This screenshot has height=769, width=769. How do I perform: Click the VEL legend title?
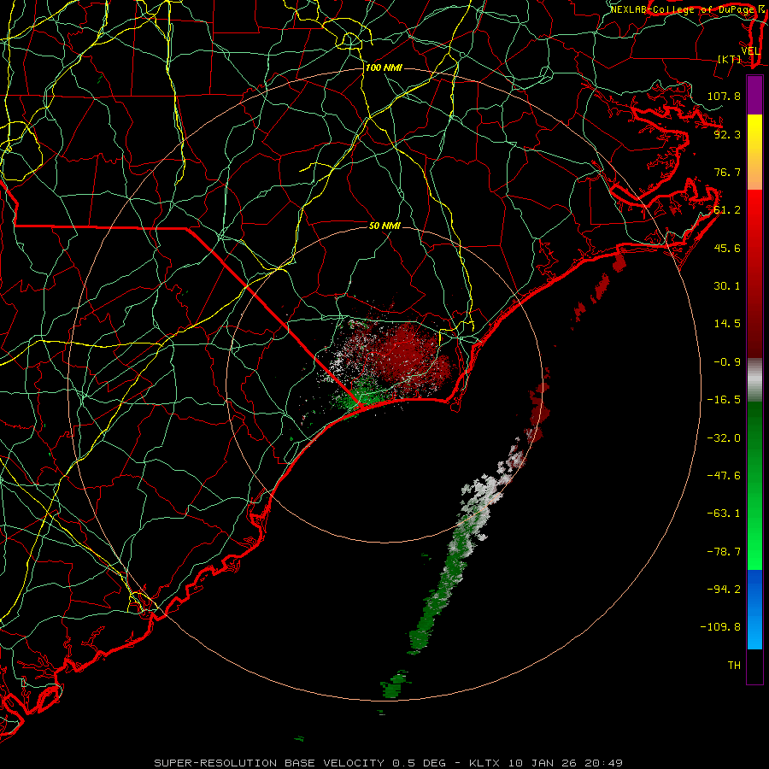click(x=750, y=51)
